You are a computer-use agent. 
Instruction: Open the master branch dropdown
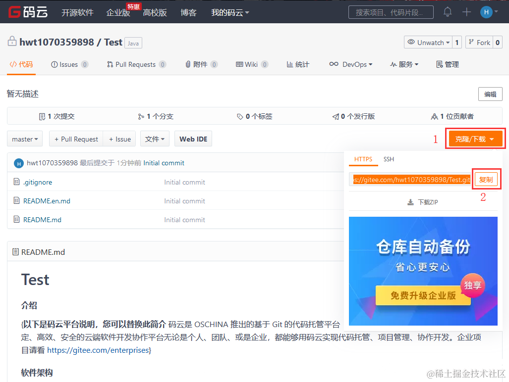25,139
